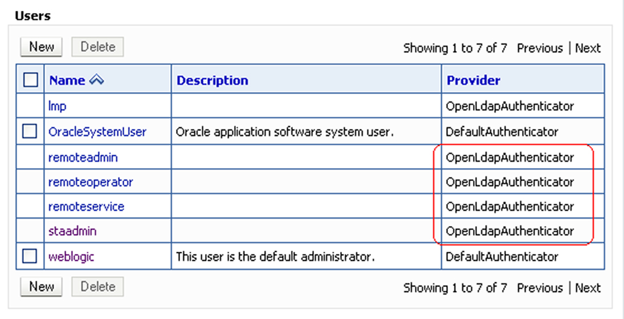Open the remoteservice user link
The width and height of the screenshot is (624, 319).
(x=87, y=206)
